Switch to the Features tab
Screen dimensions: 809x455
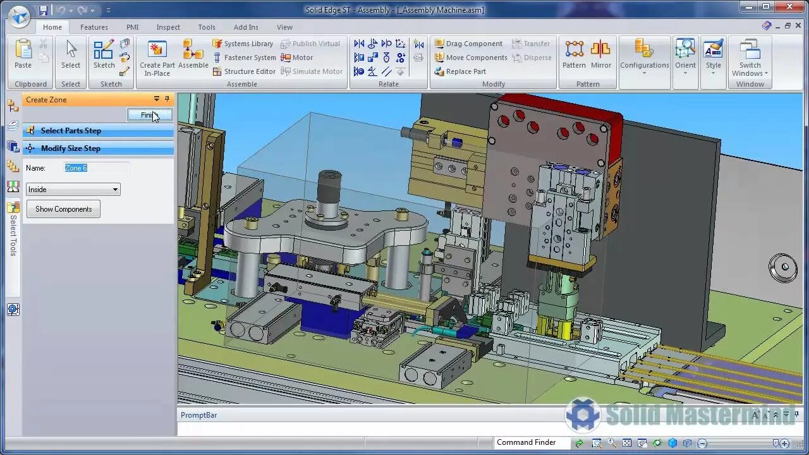94,27
